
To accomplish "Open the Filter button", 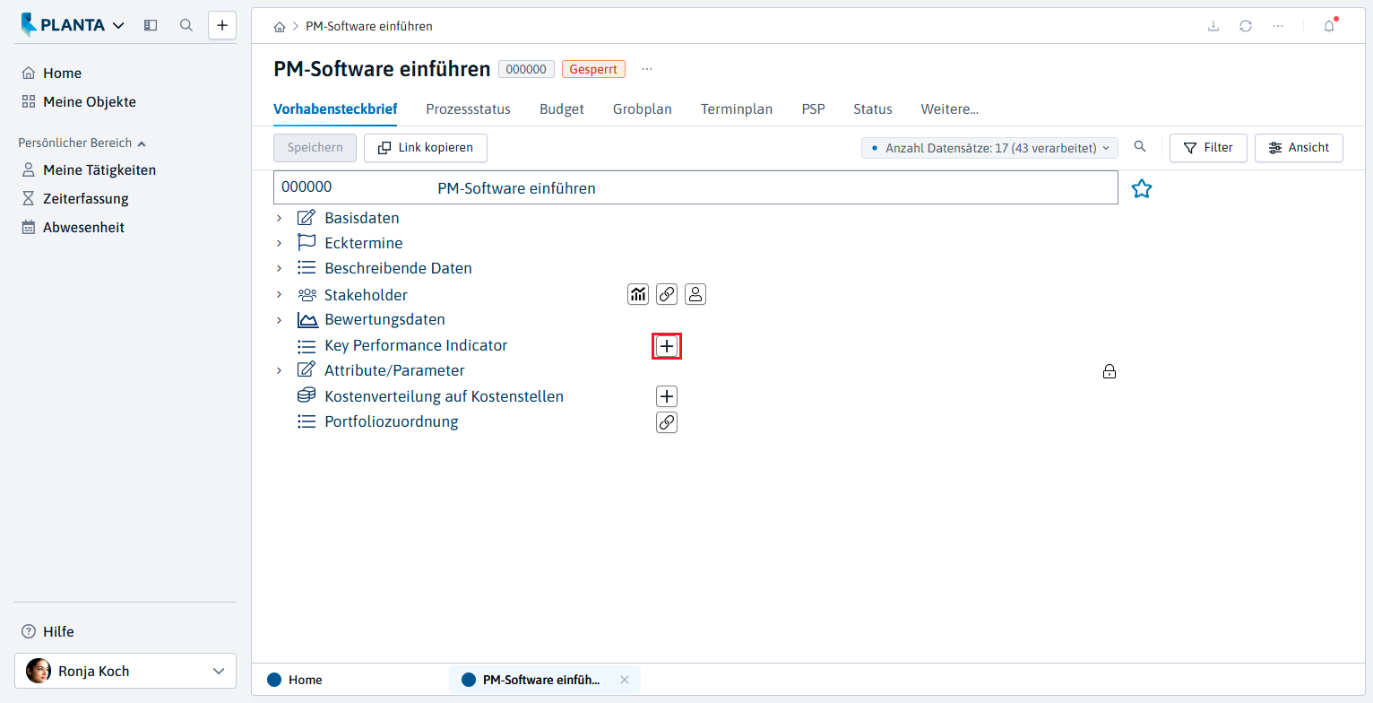I will click(1209, 148).
